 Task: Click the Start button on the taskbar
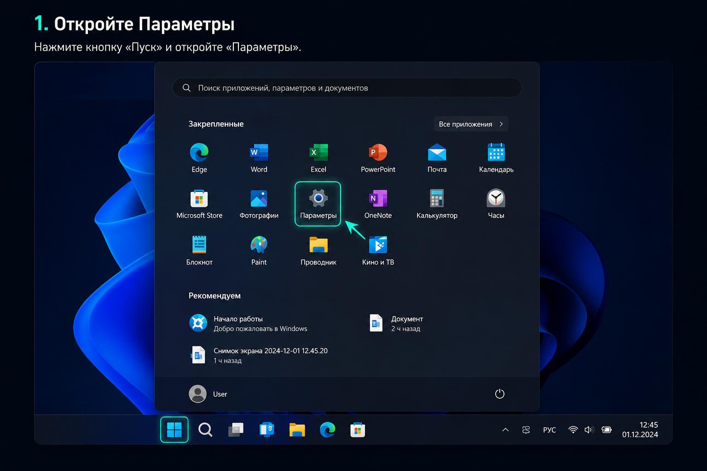point(174,430)
